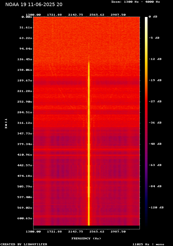The width and height of the screenshot is (173, 246).
Task: Click the "FREQUENCY (Hz)" axis title
Action: coord(86,239)
